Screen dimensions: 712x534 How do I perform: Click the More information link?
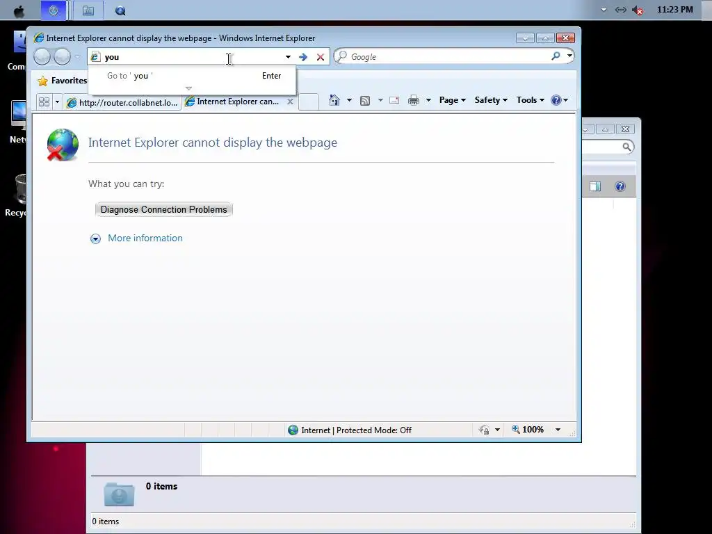[x=145, y=238]
